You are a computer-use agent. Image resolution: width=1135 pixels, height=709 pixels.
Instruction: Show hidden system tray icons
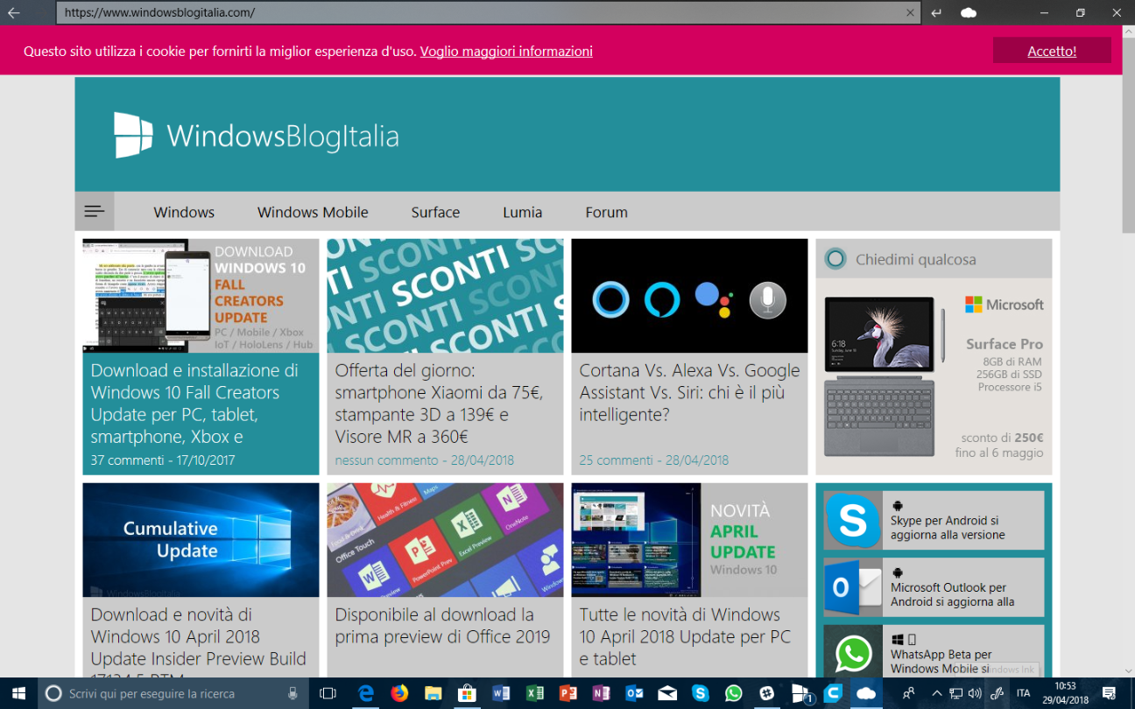(x=937, y=693)
